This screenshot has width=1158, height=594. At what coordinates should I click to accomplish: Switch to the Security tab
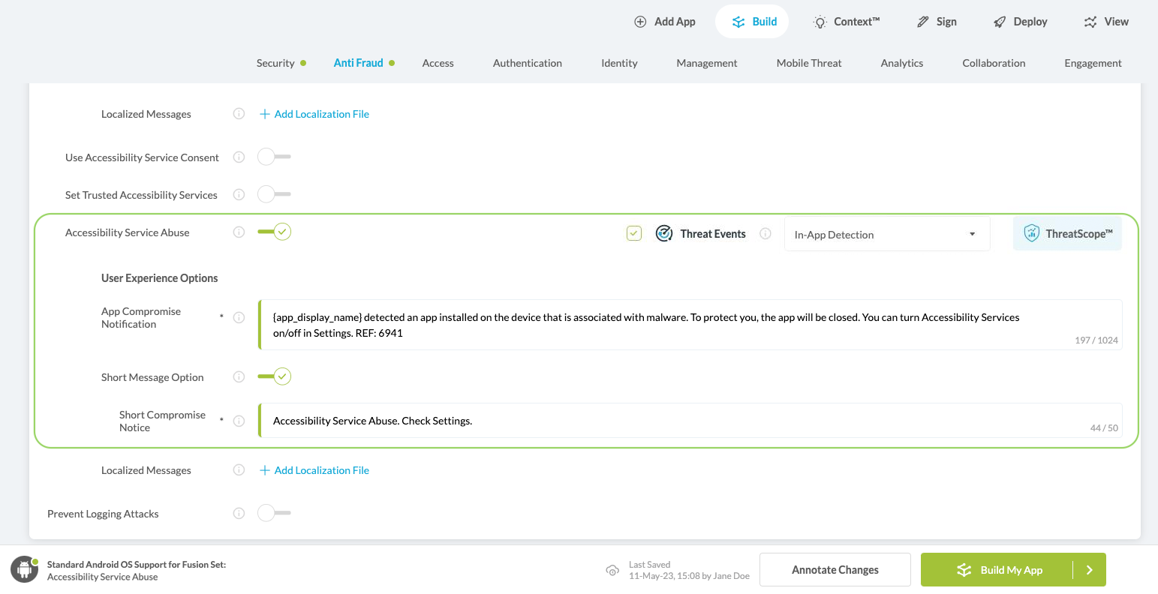275,63
